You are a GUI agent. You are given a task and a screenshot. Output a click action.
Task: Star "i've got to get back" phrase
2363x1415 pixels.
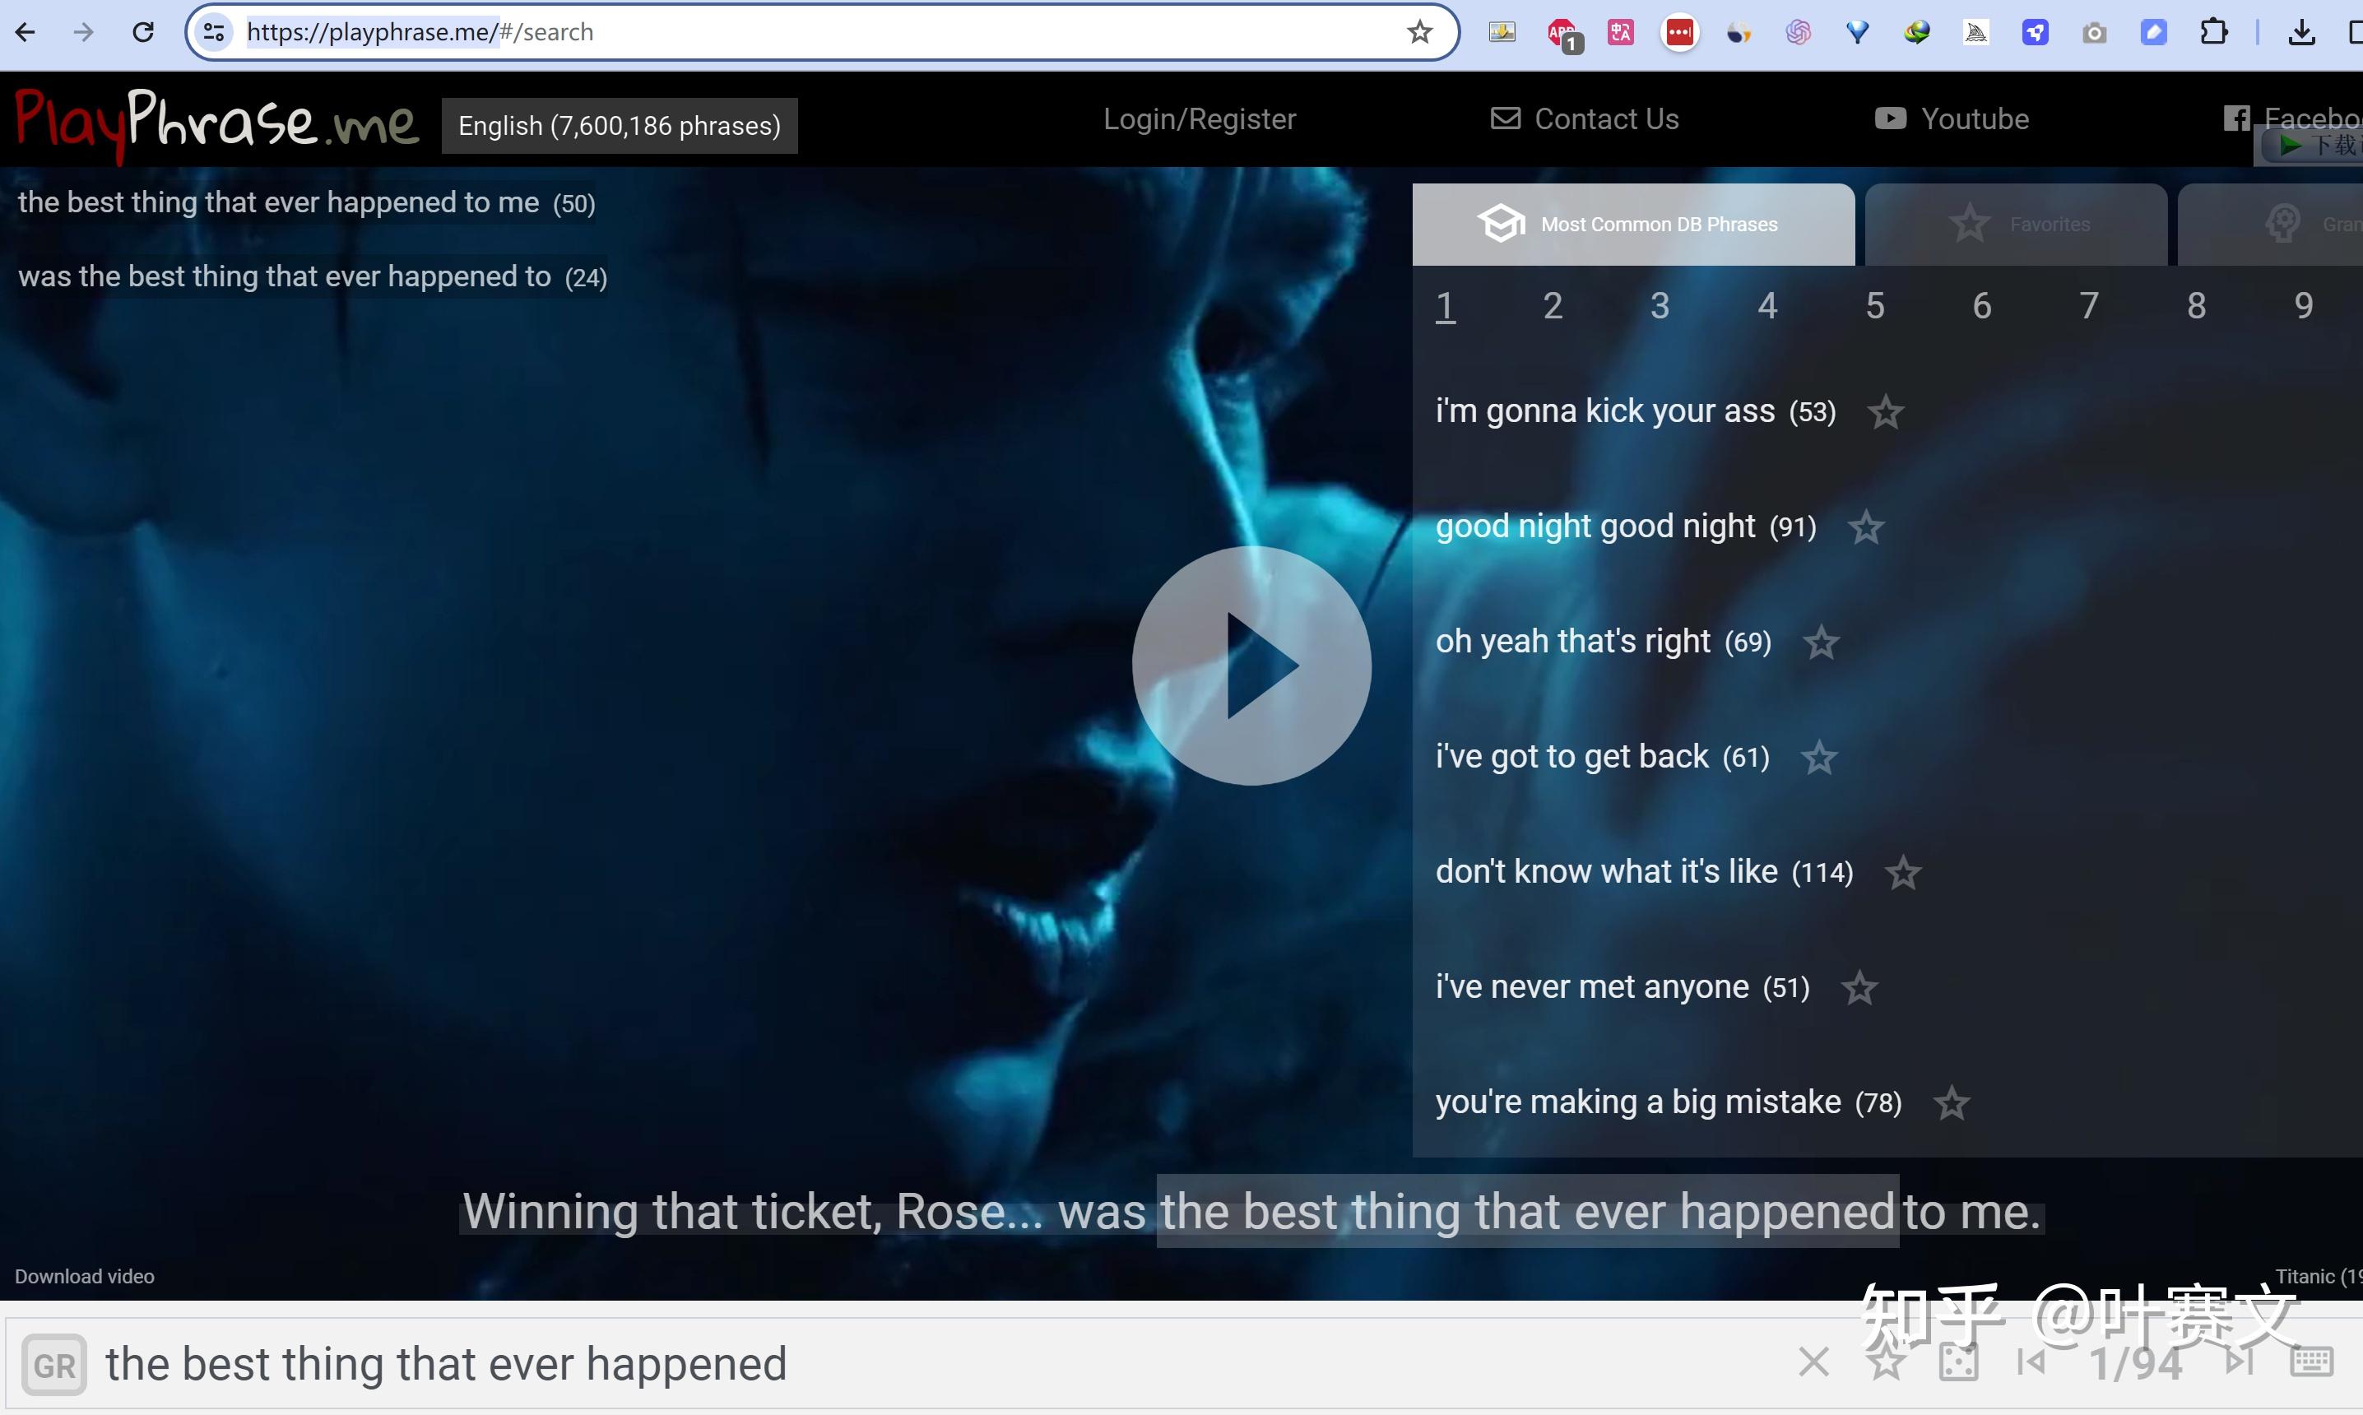click(1819, 758)
